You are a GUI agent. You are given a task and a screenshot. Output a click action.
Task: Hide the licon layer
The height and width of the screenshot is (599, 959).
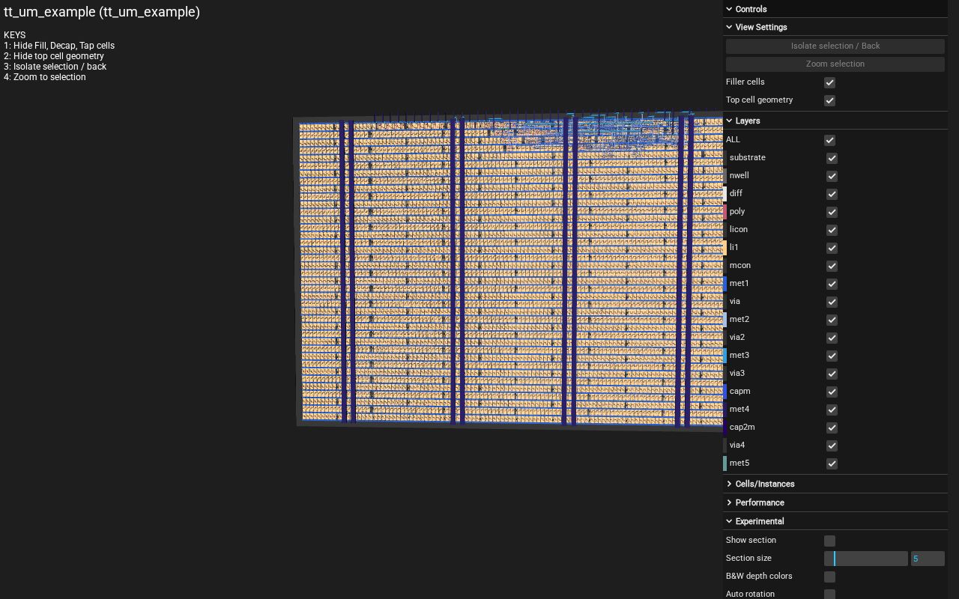pos(832,230)
